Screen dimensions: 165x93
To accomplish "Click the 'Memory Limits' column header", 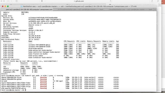I will click(108, 41).
